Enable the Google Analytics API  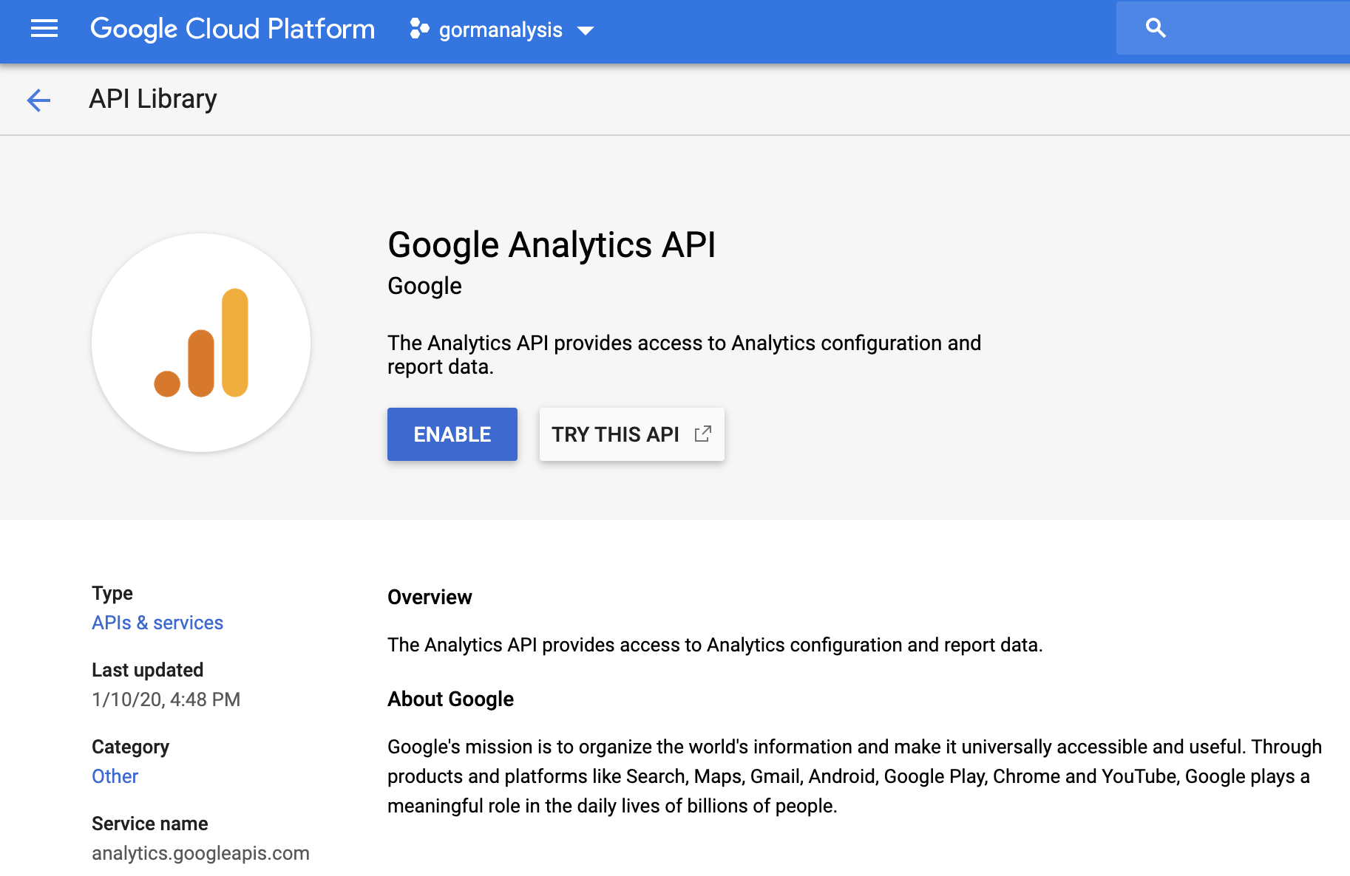[452, 434]
